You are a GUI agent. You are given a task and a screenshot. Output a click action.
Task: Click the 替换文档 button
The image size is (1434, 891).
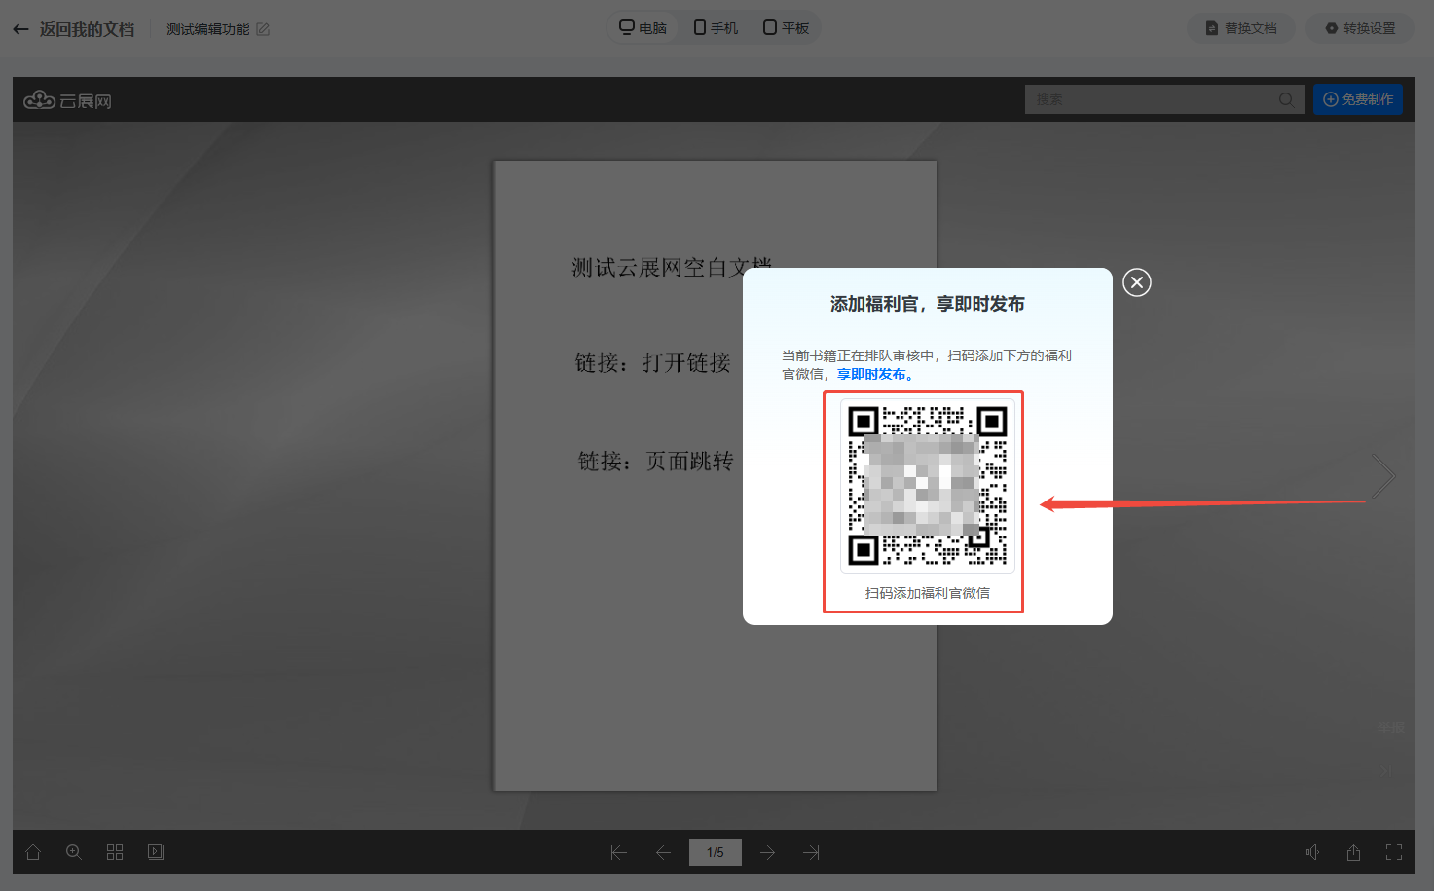(1241, 28)
